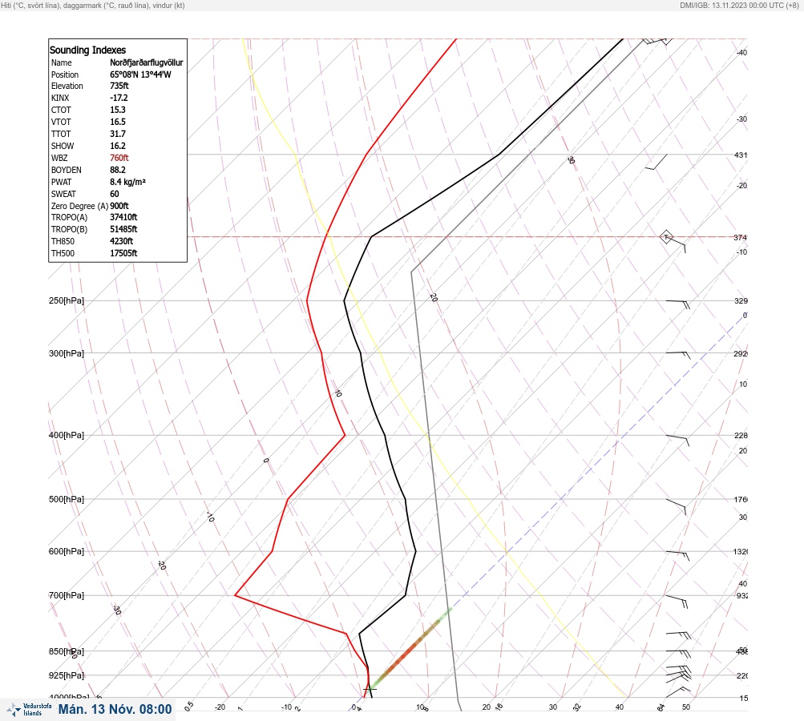Click the '925[hPa]' pressure label
This screenshot has height=721, width=804.
click(x=67, y=675)
